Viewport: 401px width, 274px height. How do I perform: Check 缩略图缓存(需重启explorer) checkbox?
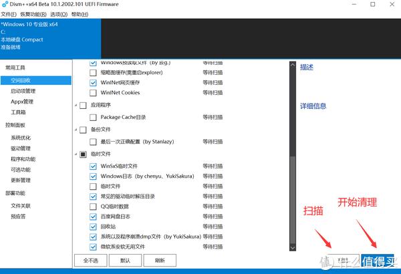[93, 73]
